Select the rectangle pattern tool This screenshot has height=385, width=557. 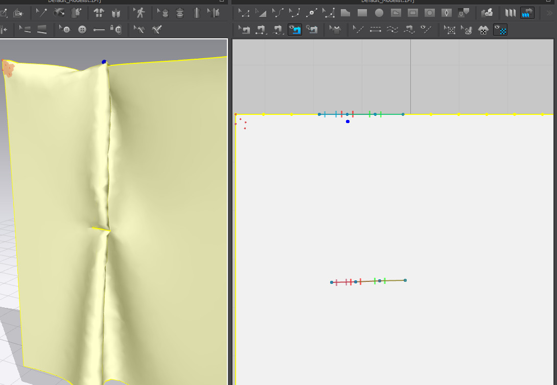point(362,13)
